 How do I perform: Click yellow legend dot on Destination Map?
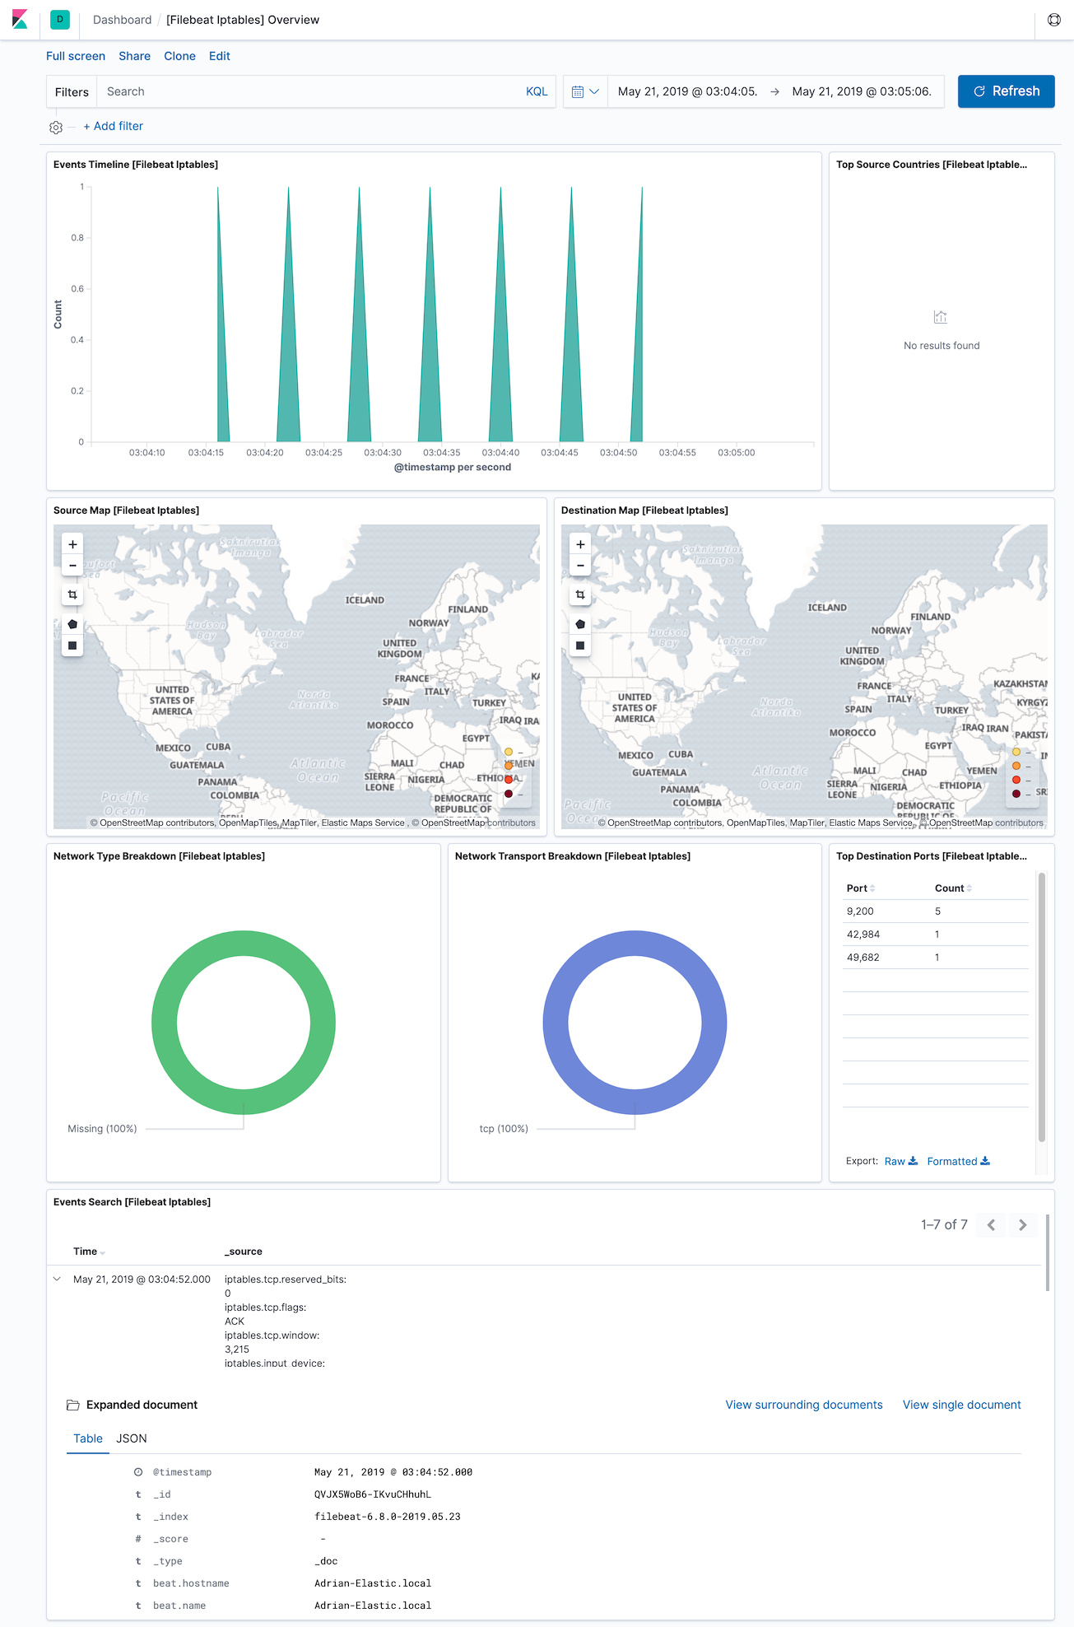pyautogui.click(x=1016, y=752)
